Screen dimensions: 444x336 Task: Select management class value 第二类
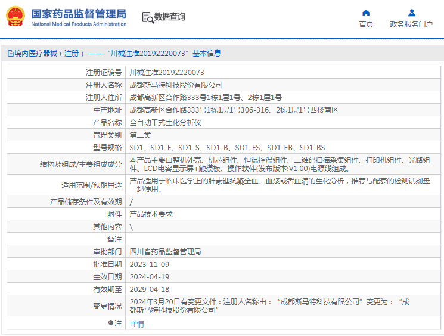pos(140,135)
